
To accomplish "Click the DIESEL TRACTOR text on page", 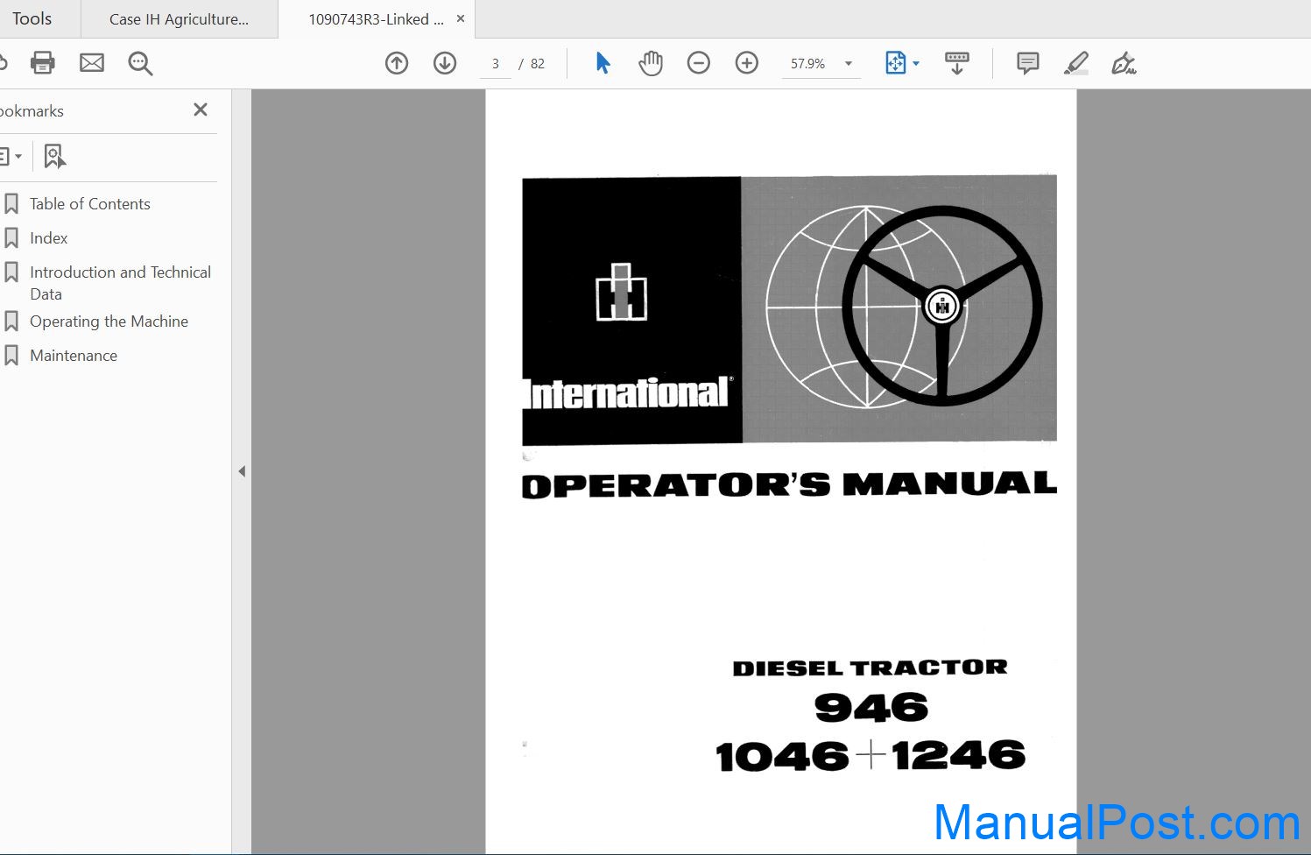I will click(870, 668).
